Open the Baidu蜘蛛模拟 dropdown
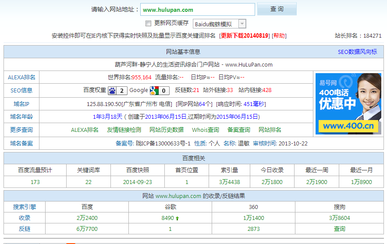 (x=219, y=24)
